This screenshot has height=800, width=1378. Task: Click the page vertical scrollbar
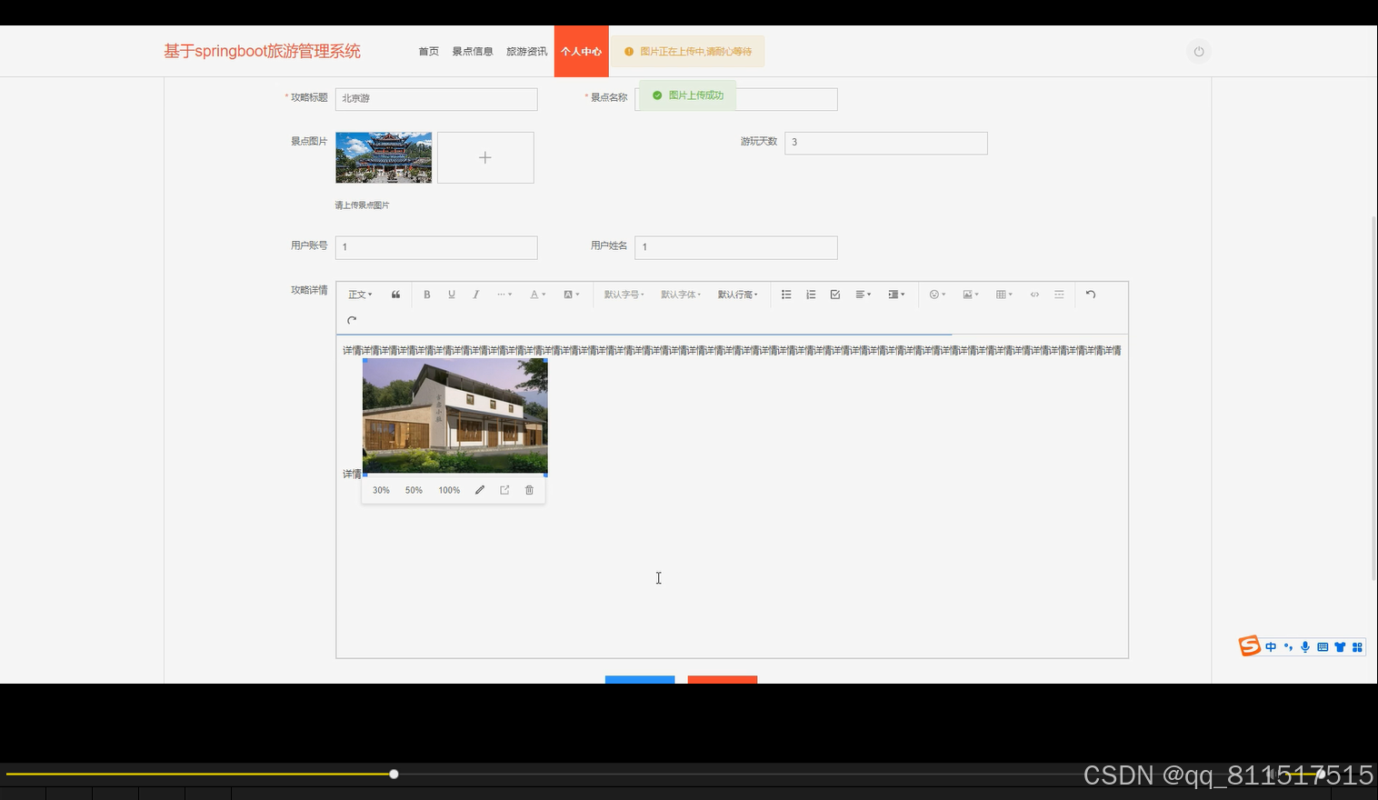tap(1373, 397)
